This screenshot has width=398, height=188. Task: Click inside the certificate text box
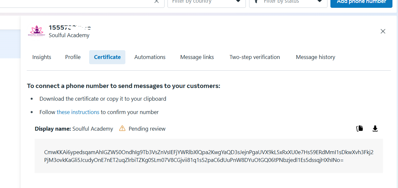pyautogui.click(x=209, y=156)
